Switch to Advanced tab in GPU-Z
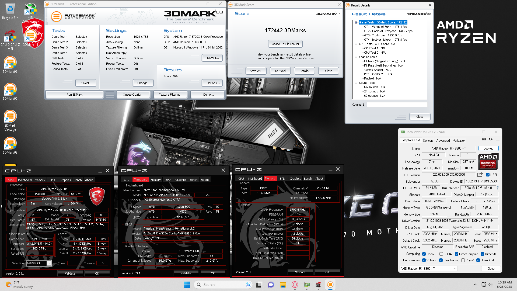 443,140
